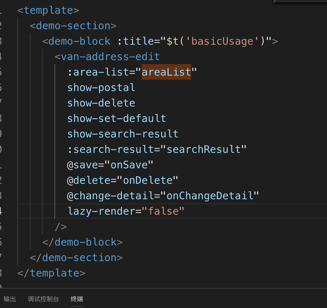Screen dimensions: 327x308
Task: Click the show-search-result attribute
Action: [x=123, y=134]
